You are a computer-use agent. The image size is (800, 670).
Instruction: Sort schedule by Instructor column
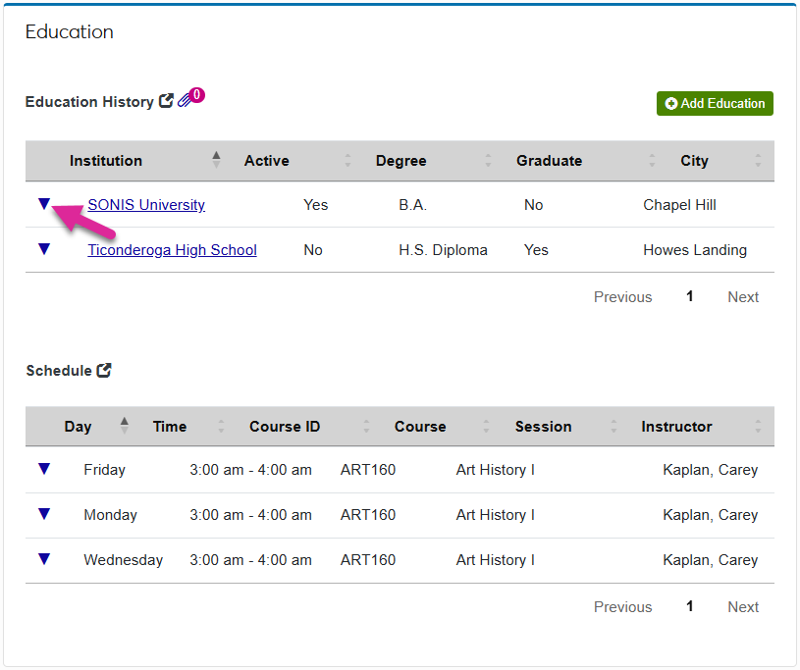click(x=676, y=427)
